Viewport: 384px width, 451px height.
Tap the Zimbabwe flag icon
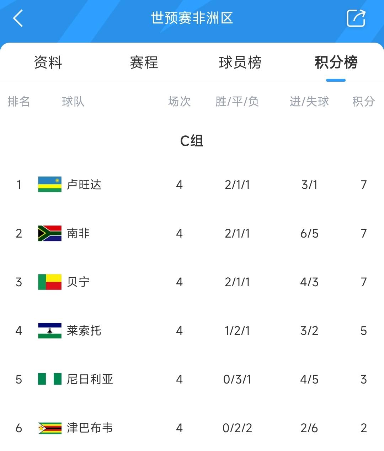point(50,428)
